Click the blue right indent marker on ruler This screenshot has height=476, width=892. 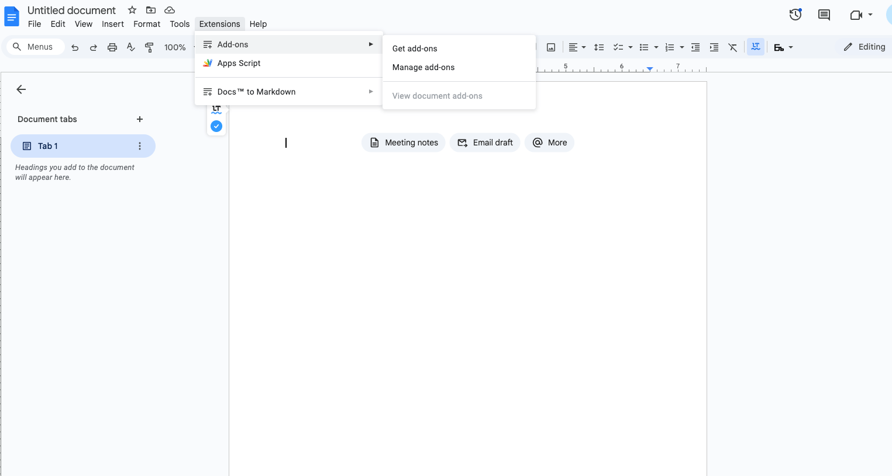point(650,69)
